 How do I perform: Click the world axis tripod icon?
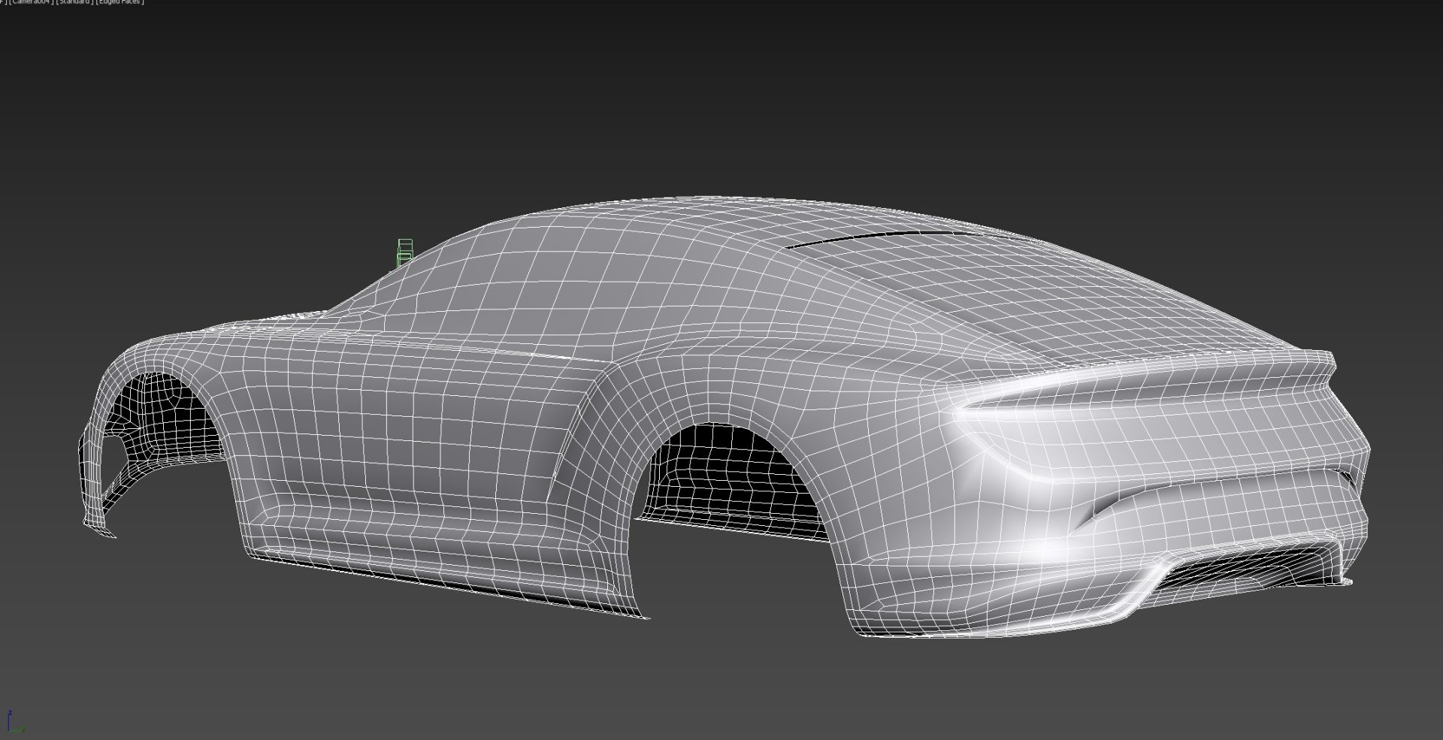click(14, 722)
